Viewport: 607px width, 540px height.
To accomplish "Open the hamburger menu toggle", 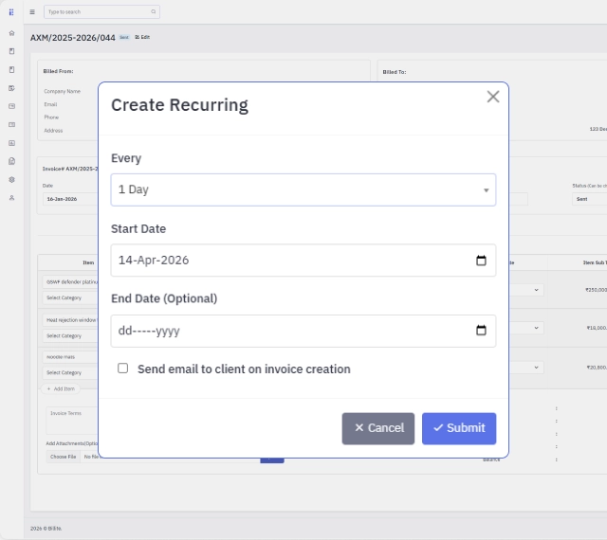I will click(32, 12).
